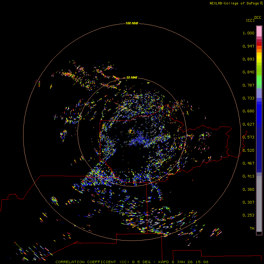
Task: Click the 0.253 legend value
Action: coord(248,215)
